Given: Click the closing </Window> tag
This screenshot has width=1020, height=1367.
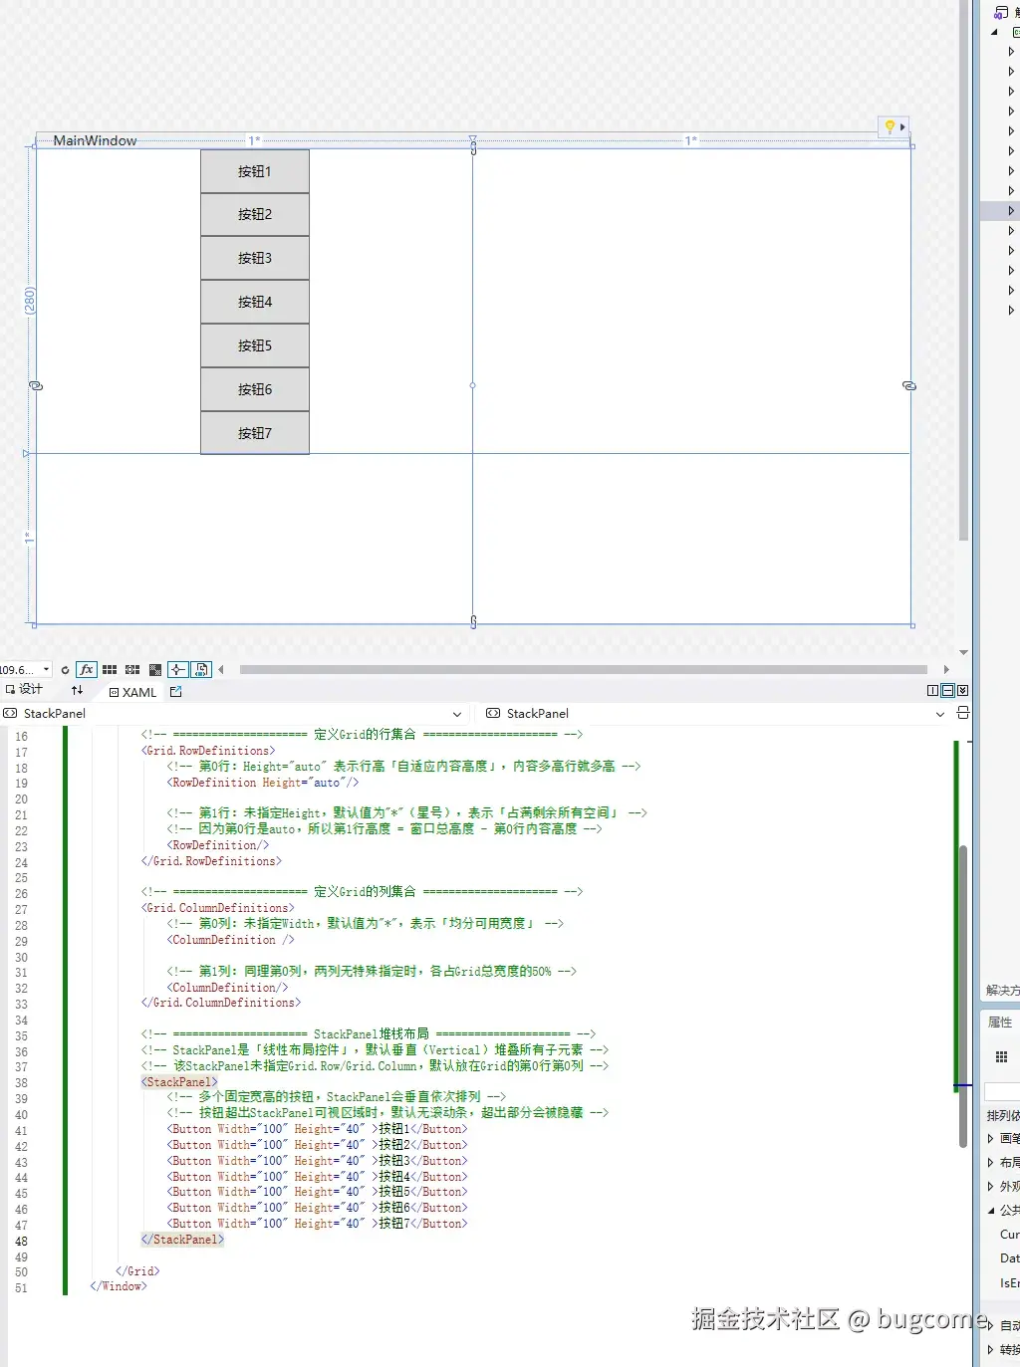Looking at the screenshot, I should tap(119, 1286).
